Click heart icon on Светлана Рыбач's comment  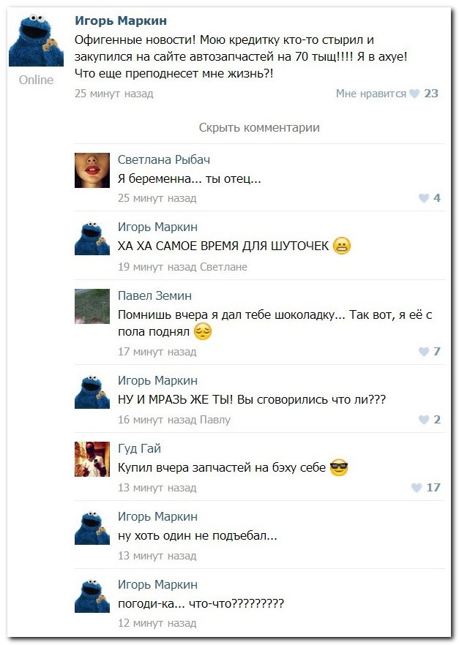point(424,198)
